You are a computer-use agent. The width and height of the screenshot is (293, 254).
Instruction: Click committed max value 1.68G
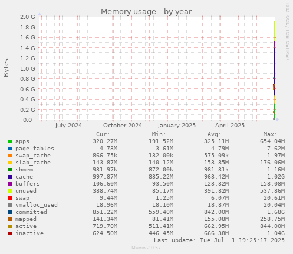[276, 212]
